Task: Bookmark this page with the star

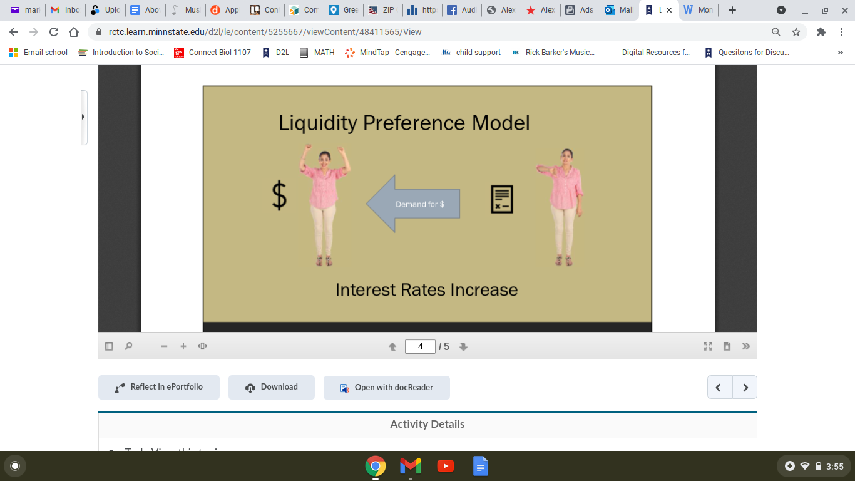Action: (796, 31)
